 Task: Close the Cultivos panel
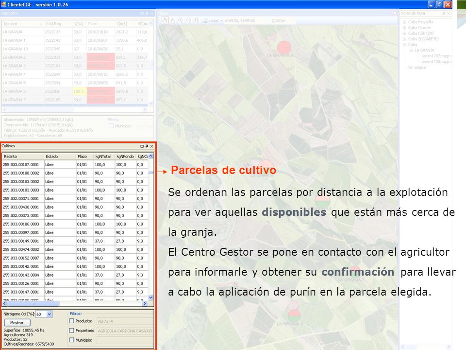tap(151, 146)
